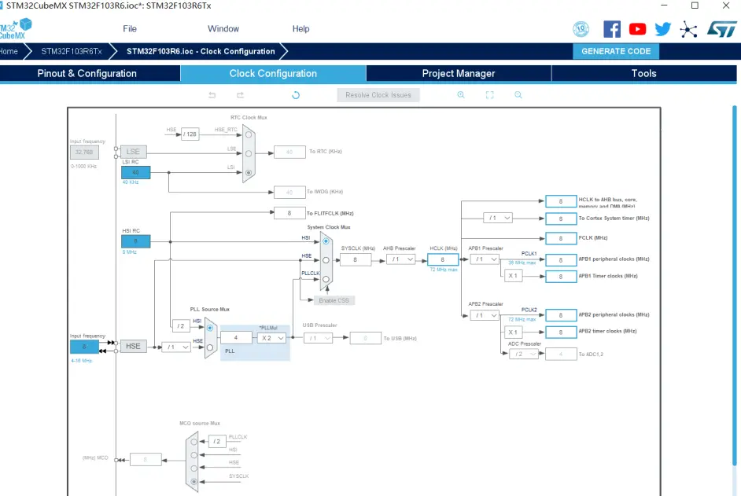Click STM32F103R6Tx breadcrumb
Viewport: 741px width, 496px height.
72,51
